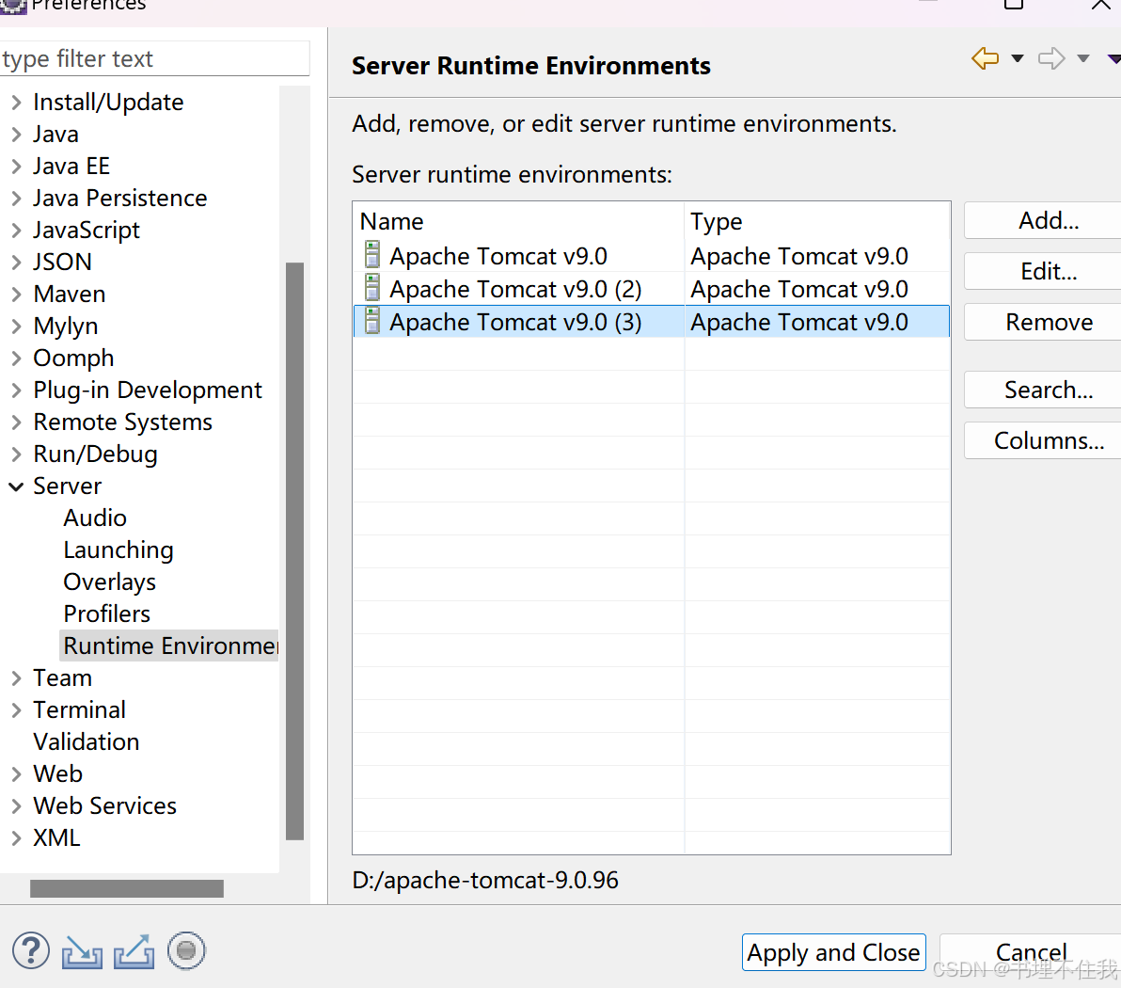Open the Audio page under Server
Screen dimensions: 1121x988
point(95,518)
